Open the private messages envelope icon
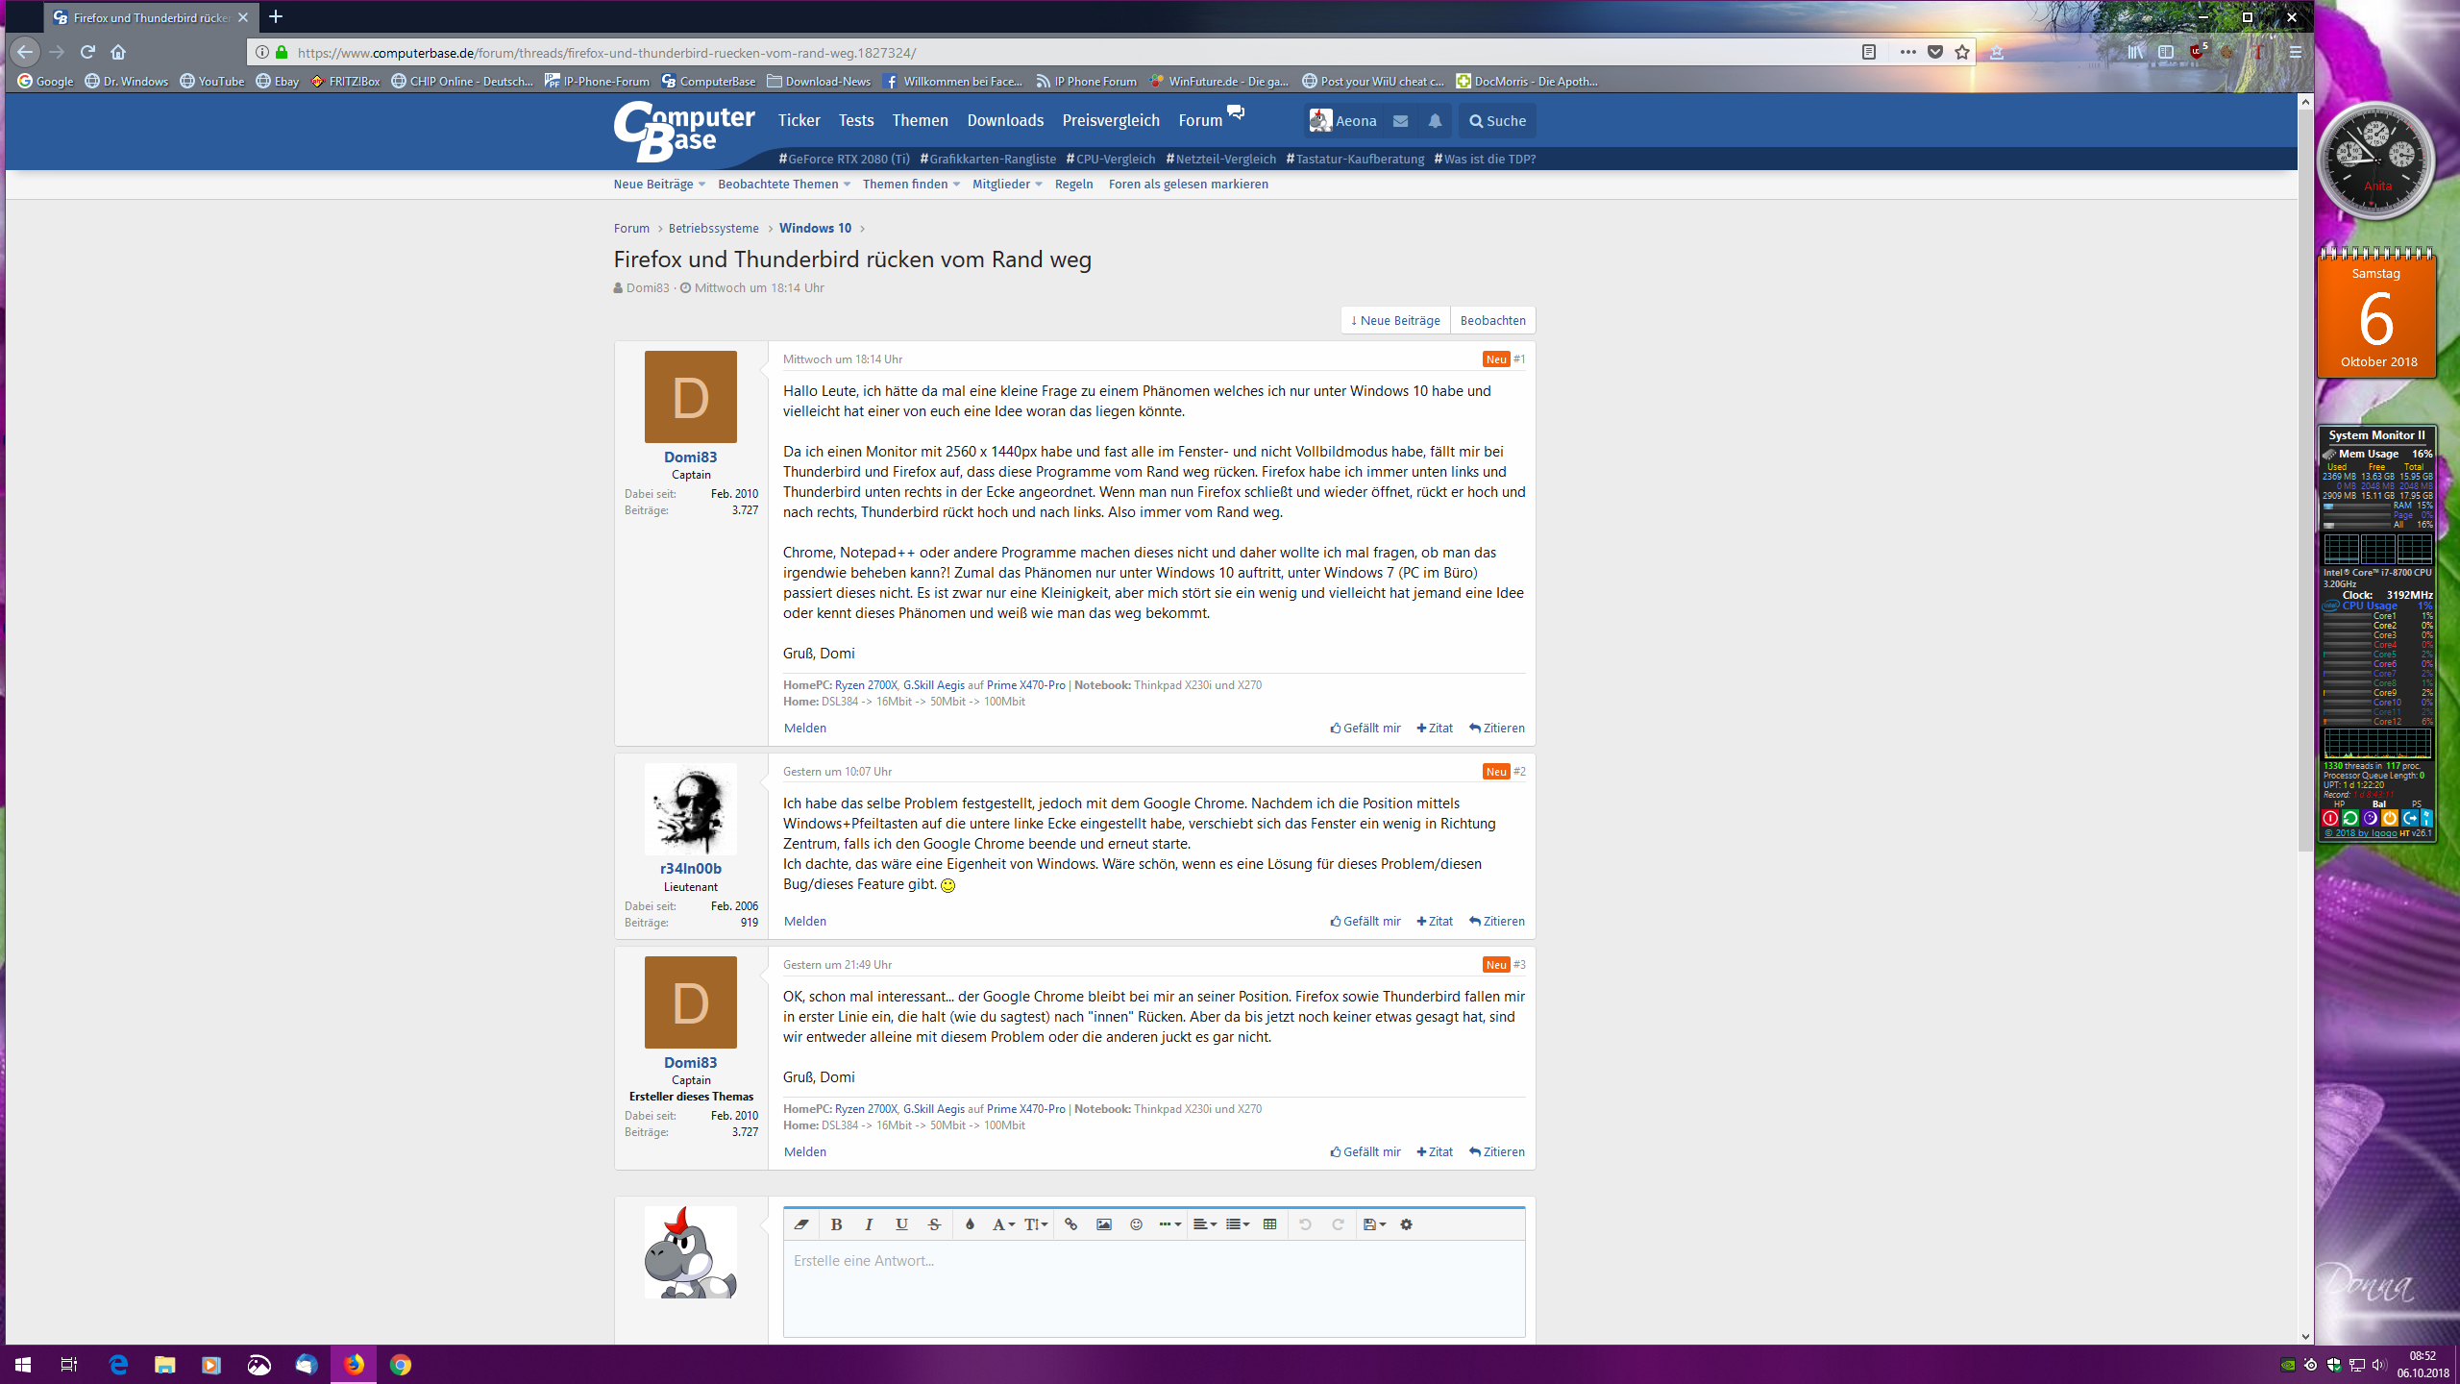 (x=1401, y=121)
